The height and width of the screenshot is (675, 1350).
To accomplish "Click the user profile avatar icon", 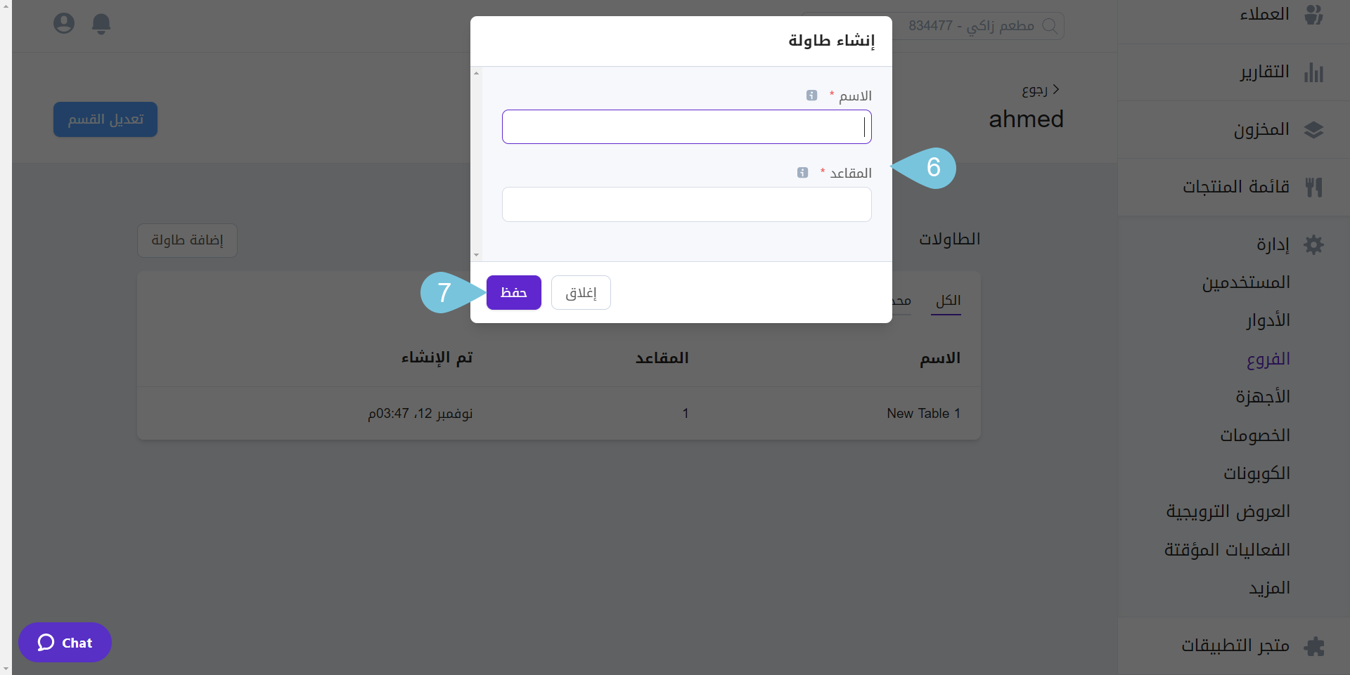I will click(64, 22).
